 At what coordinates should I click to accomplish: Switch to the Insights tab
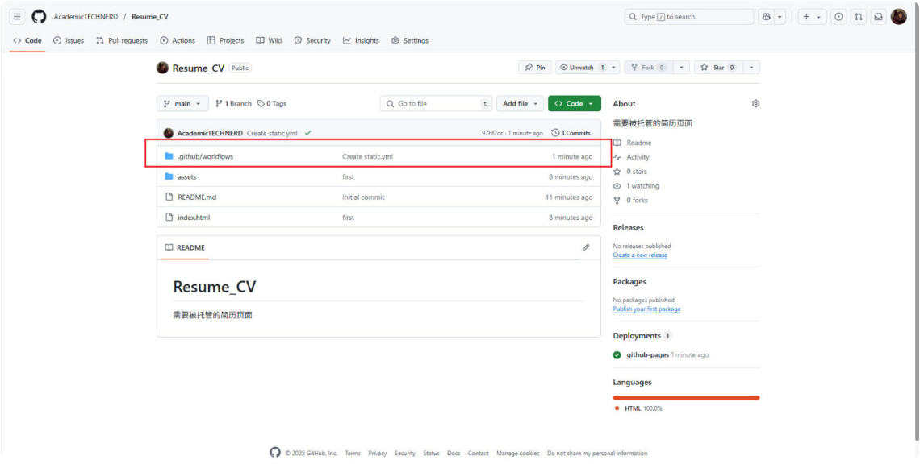pos(362,40)
